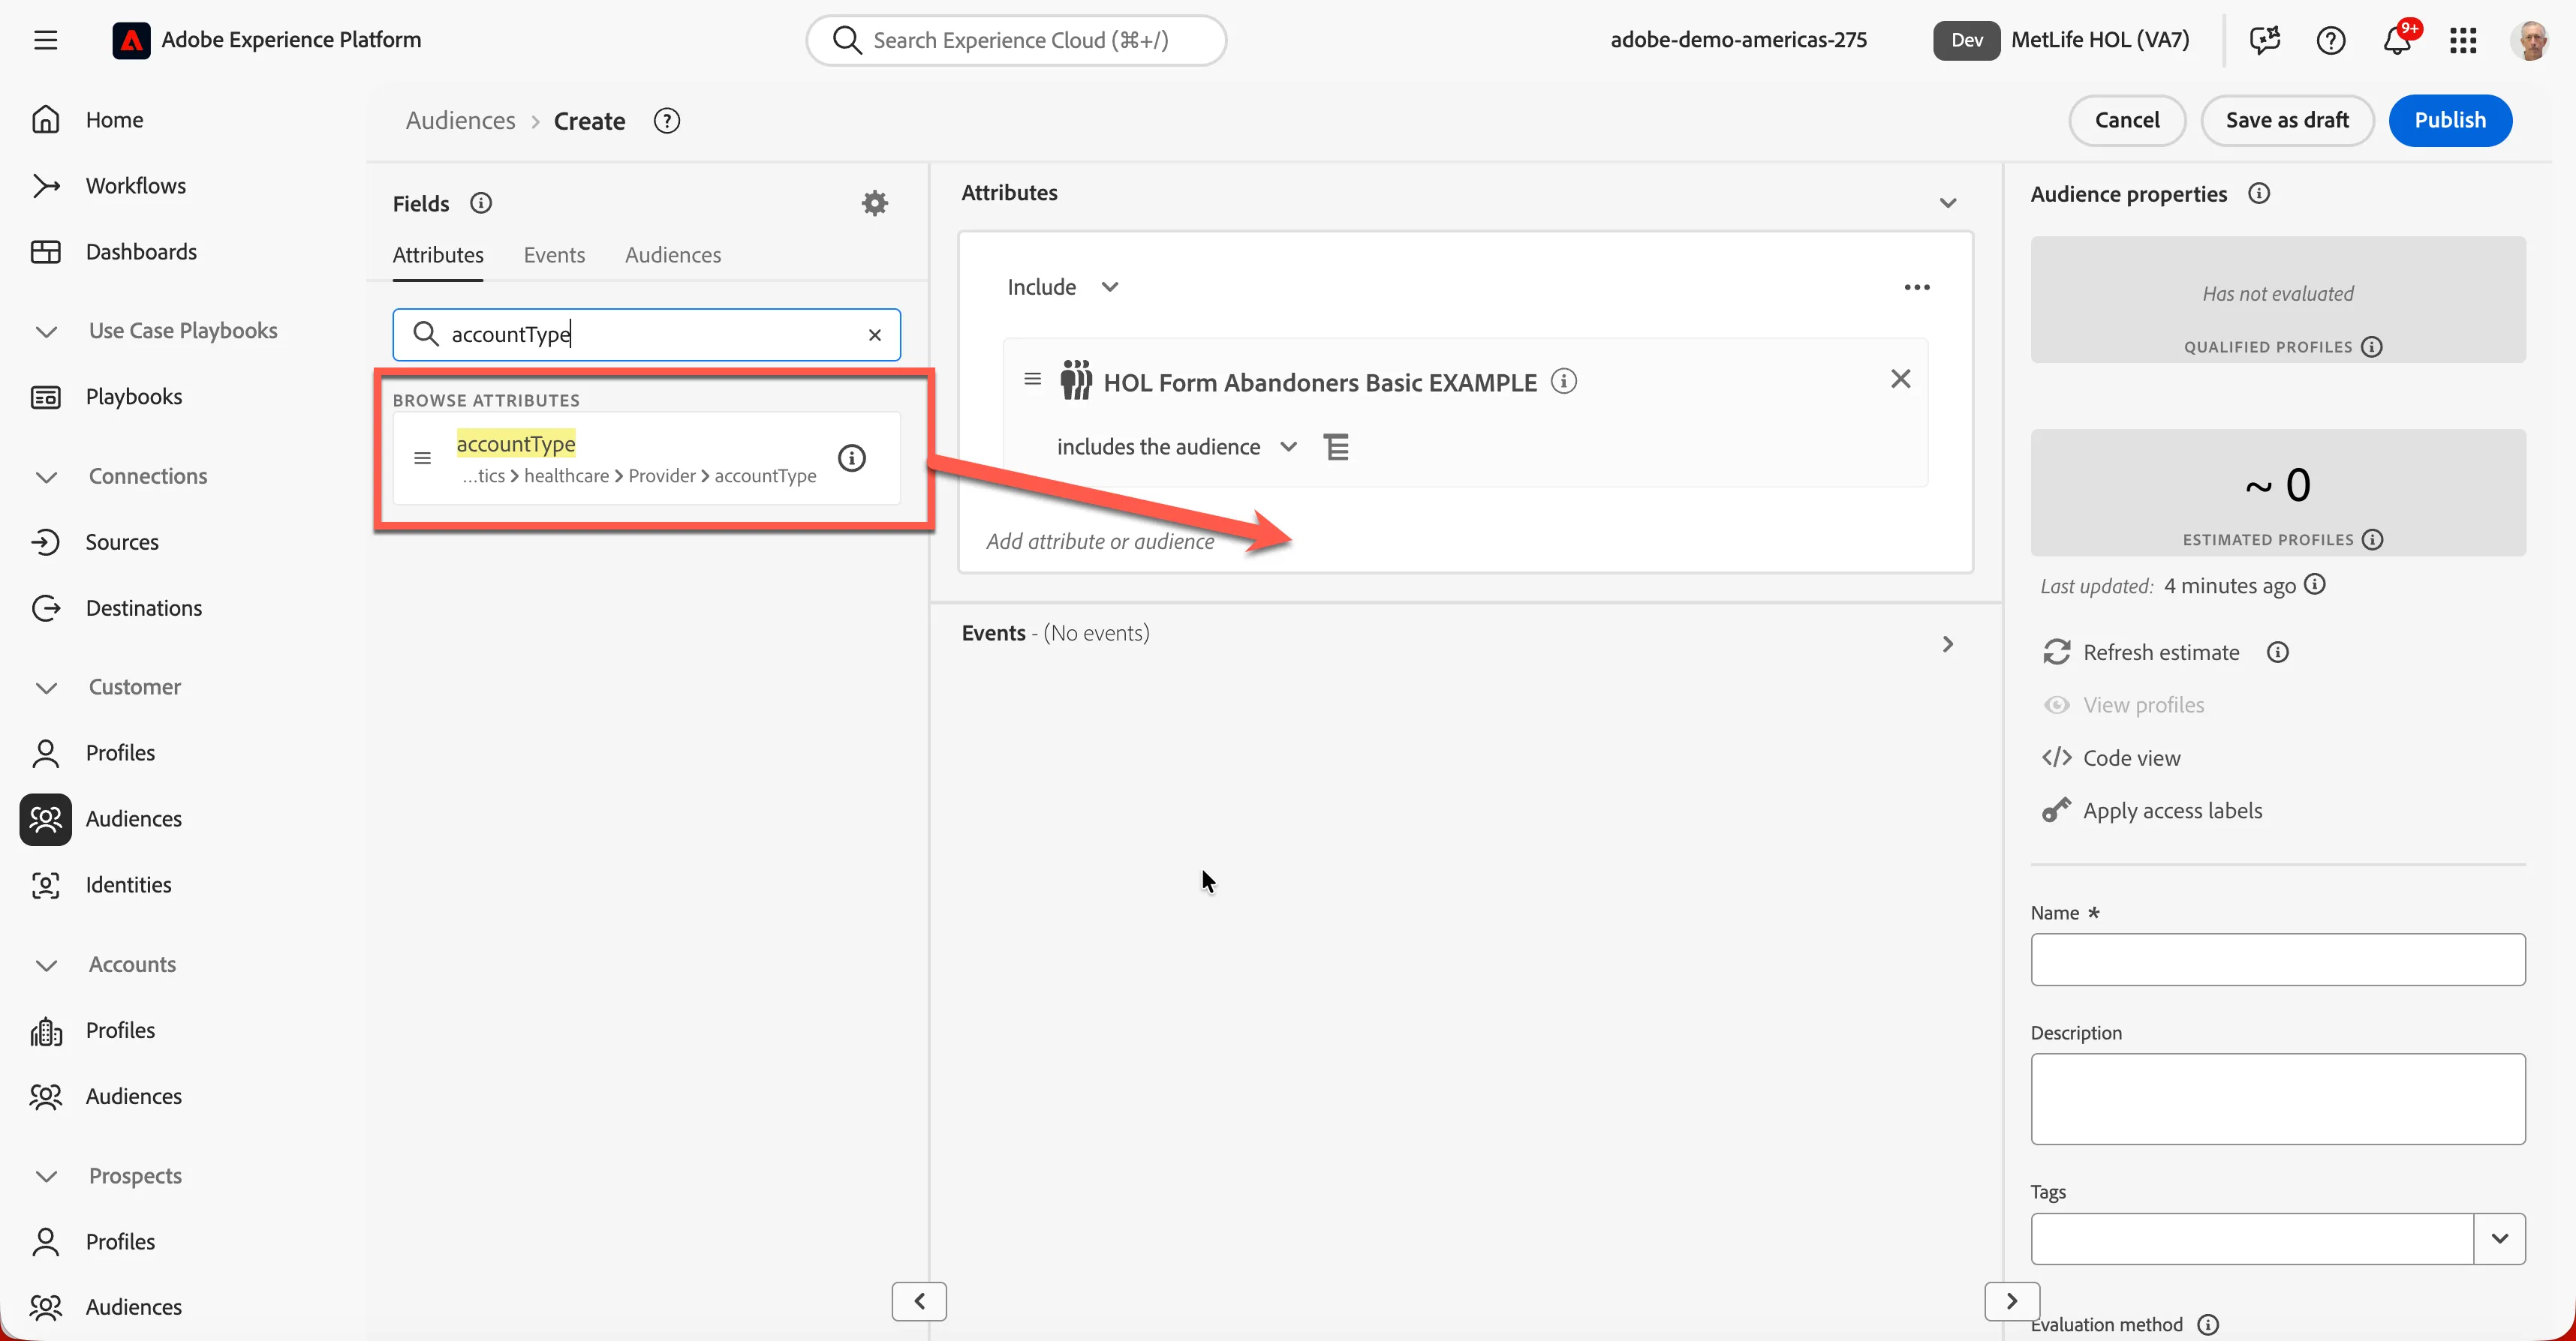The width and height of the screenshot is (2576, 1341).
Task: Open the apps grid switcher
Action: (2463, 40)
